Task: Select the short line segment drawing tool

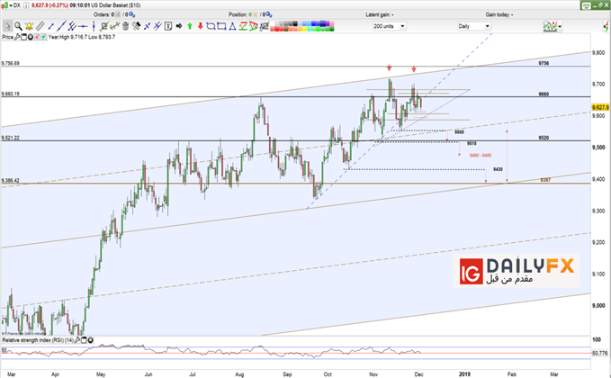Action: click(x=50, y=26)
